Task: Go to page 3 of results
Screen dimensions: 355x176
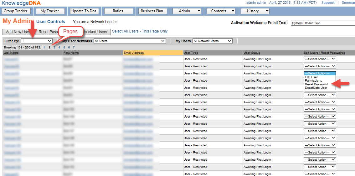Action: coord(54,48)
